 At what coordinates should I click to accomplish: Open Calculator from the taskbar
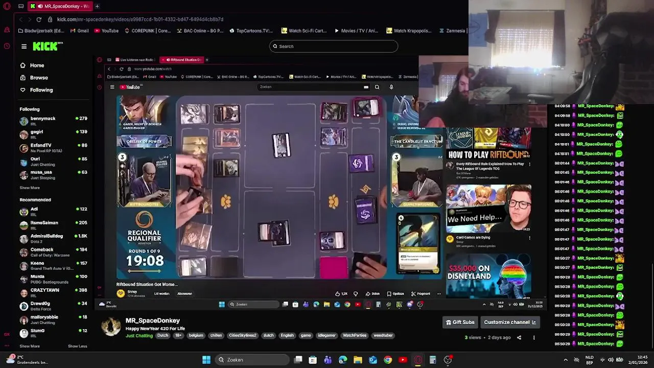433,360
